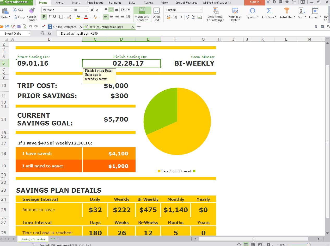Viewport: 330px width, 246px height.
Task: Open the Insert ribbon tab
Action: pyautogui.click(x=76, y=3)
